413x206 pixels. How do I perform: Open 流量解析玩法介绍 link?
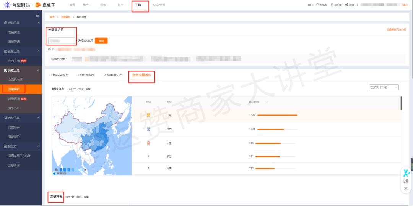[x=396, y=30]
